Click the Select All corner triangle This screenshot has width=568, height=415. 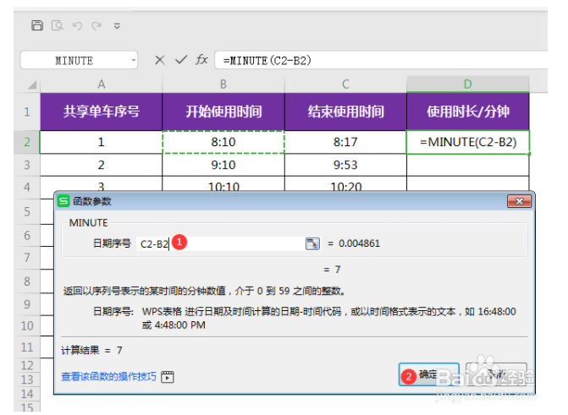pyautogui.click(x=32, y=85)
